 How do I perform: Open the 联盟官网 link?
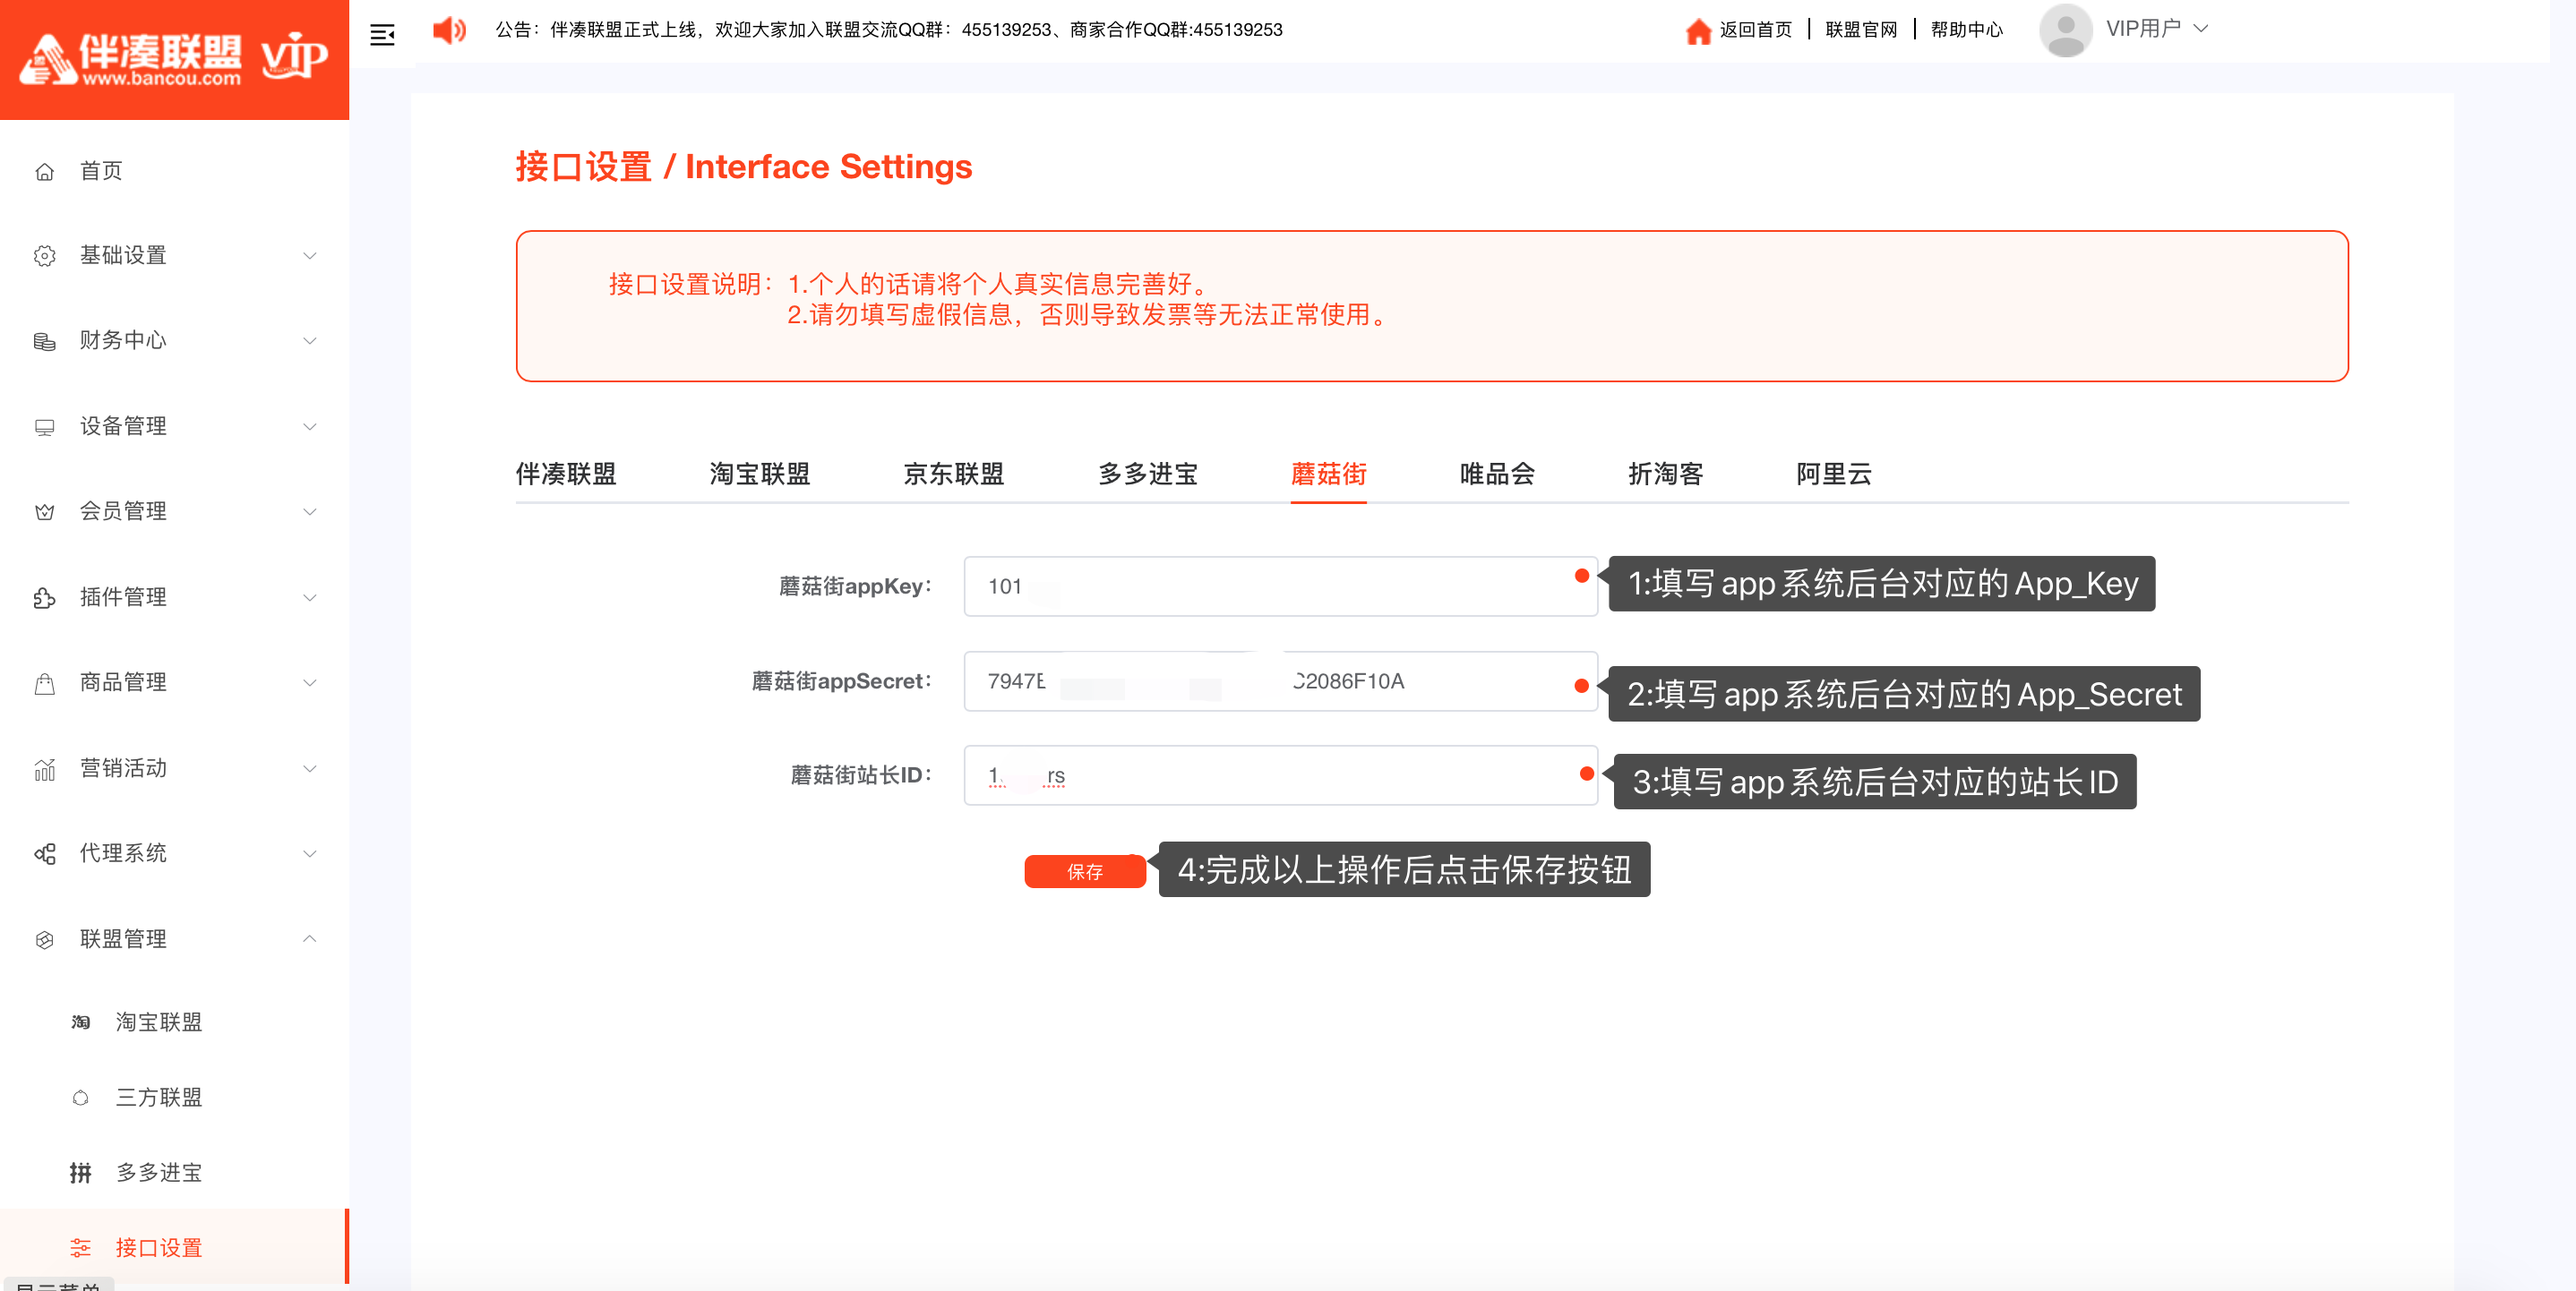coord(1861,30)
